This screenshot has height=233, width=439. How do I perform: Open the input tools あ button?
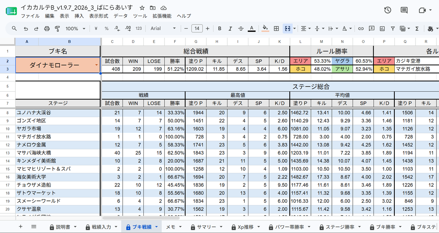[430, 28]
